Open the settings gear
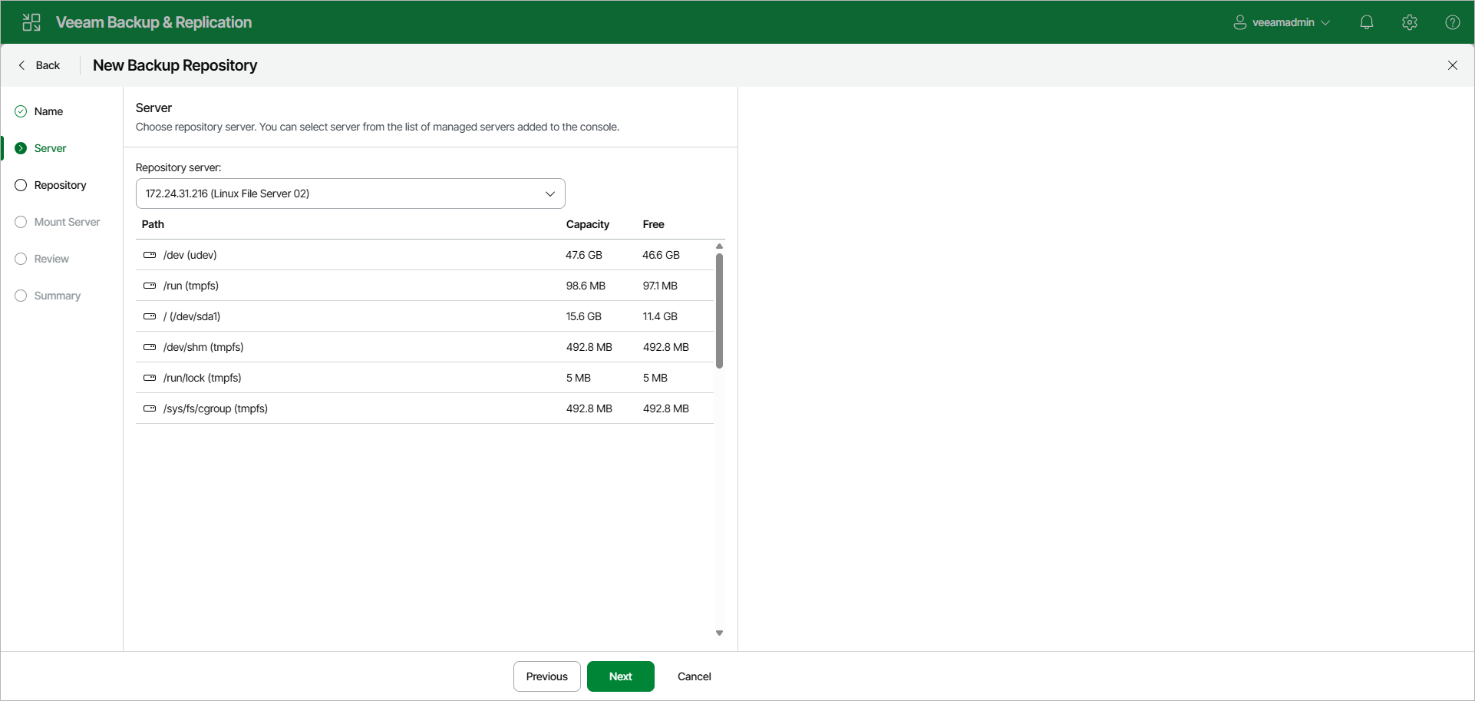This screenshot has width=1475, height=701. click(1410, 22)
